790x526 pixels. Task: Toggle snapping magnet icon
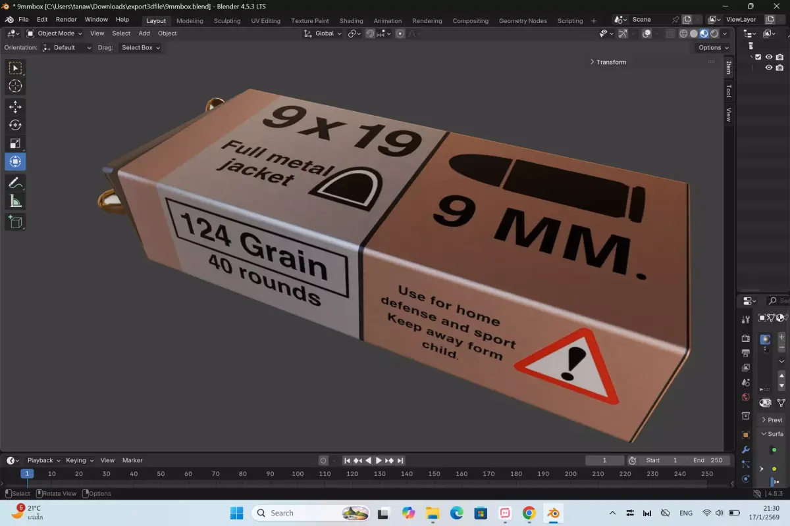(371, 34)
